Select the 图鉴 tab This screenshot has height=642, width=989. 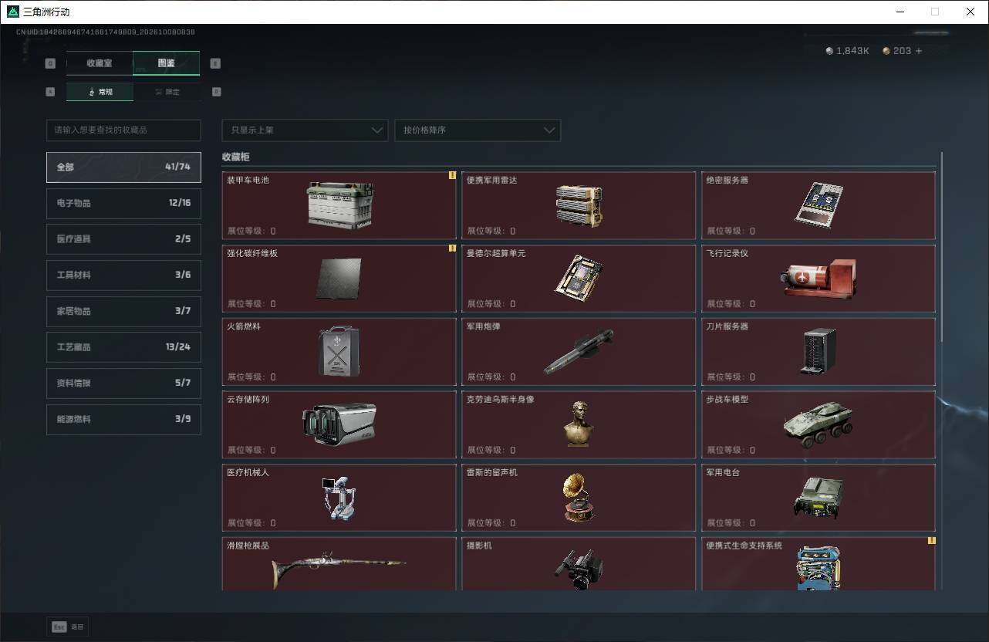(x=167, y=63)
